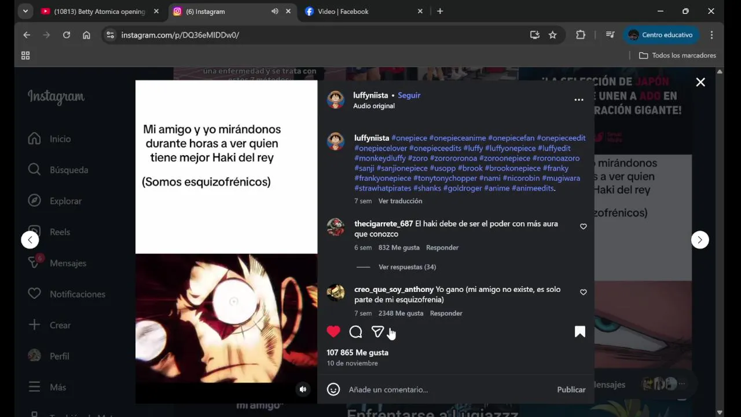Toggle the saved bookmark icon on the post
Viewport: 741px width, 417px height.
pyautogui.click(x=580, y=331)
